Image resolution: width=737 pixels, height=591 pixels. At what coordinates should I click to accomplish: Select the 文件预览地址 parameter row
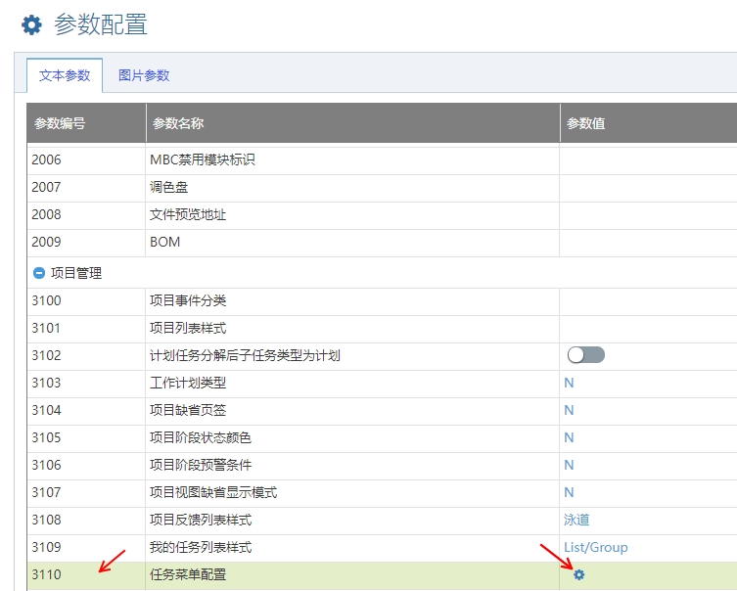[187, 214]
